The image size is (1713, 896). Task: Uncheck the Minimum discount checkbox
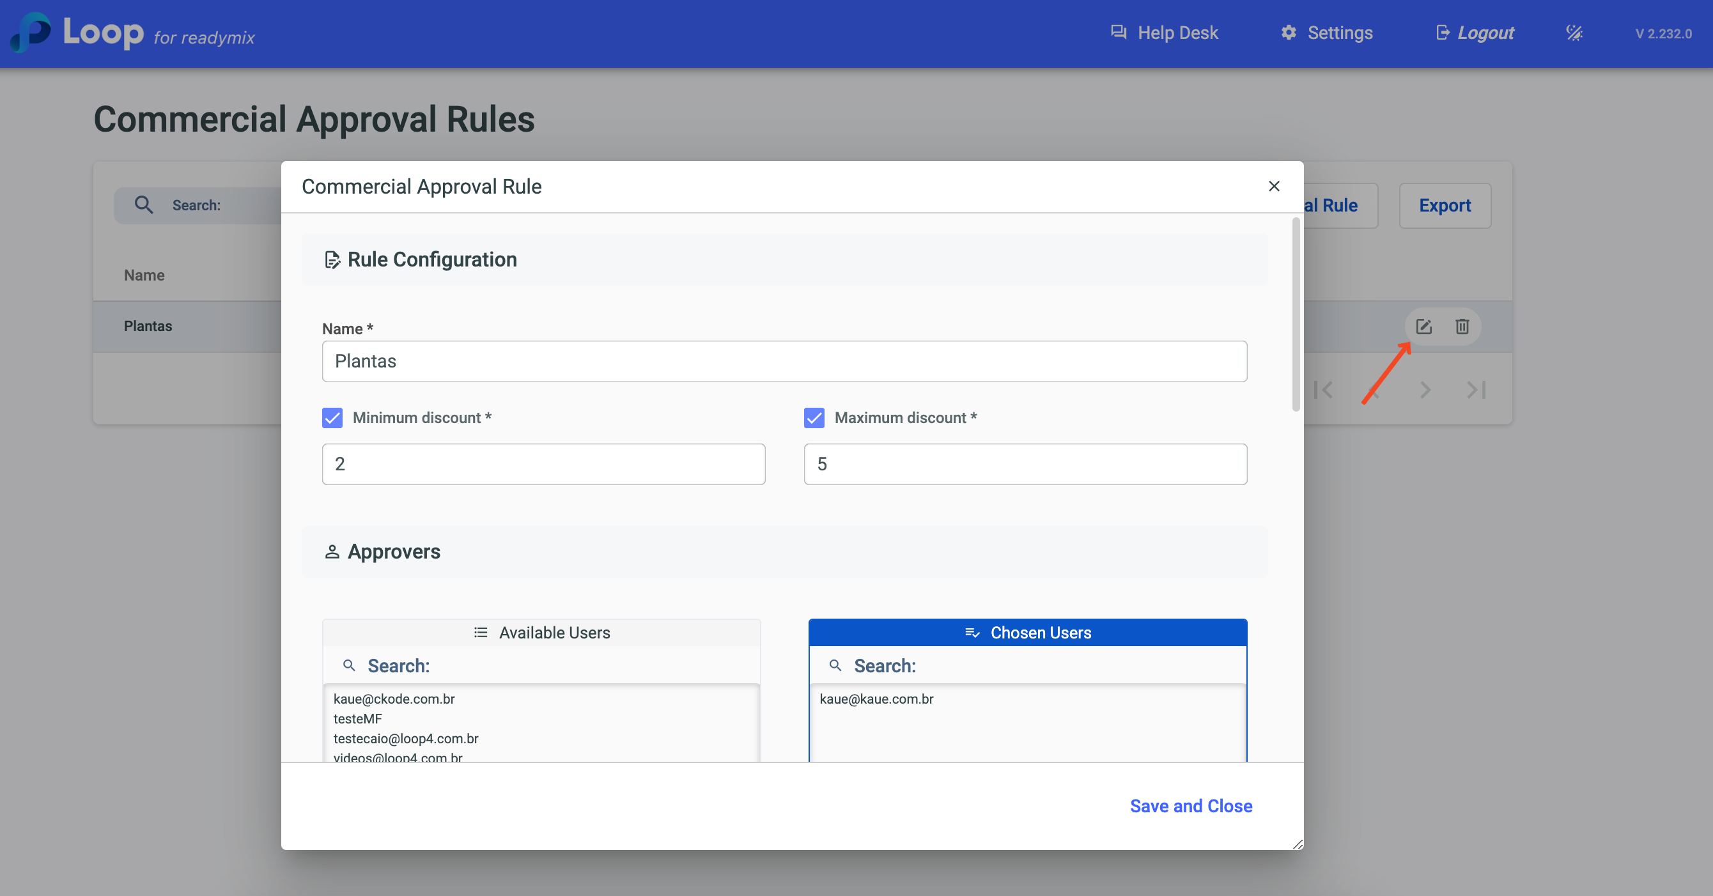pyautogui.click(x=332, y=417)
